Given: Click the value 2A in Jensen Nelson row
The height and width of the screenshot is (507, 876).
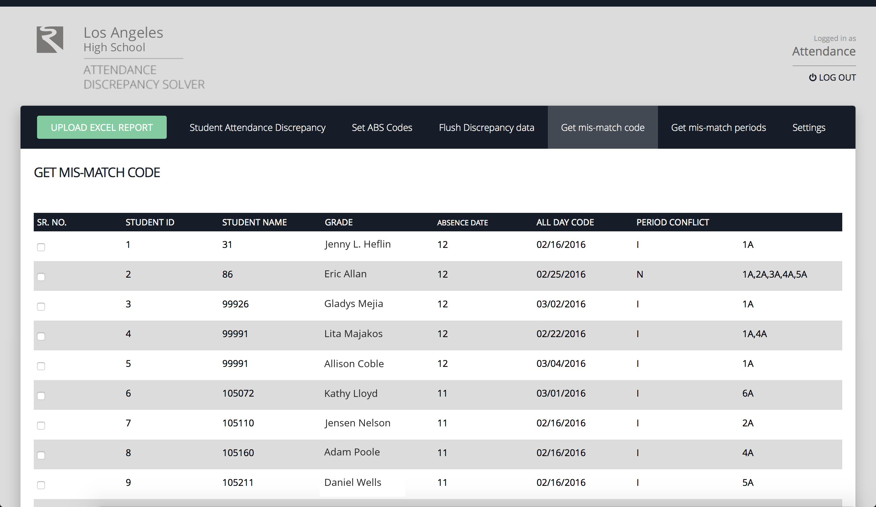Looking at the screenshot, I should tap(748, 423).
